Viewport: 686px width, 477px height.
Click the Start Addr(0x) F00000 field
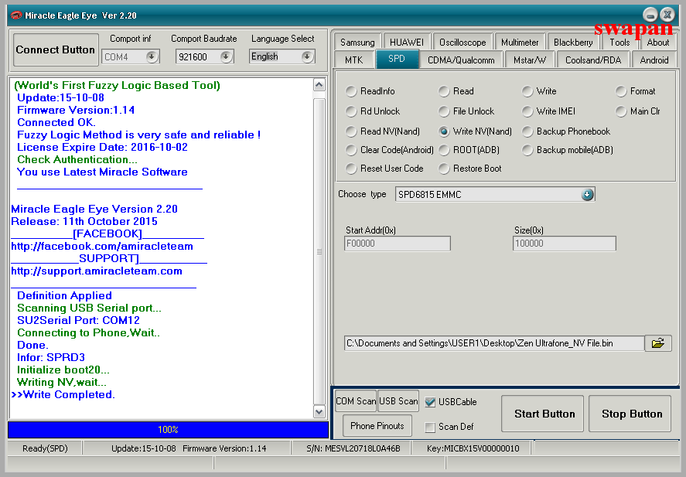click(398, 244)
